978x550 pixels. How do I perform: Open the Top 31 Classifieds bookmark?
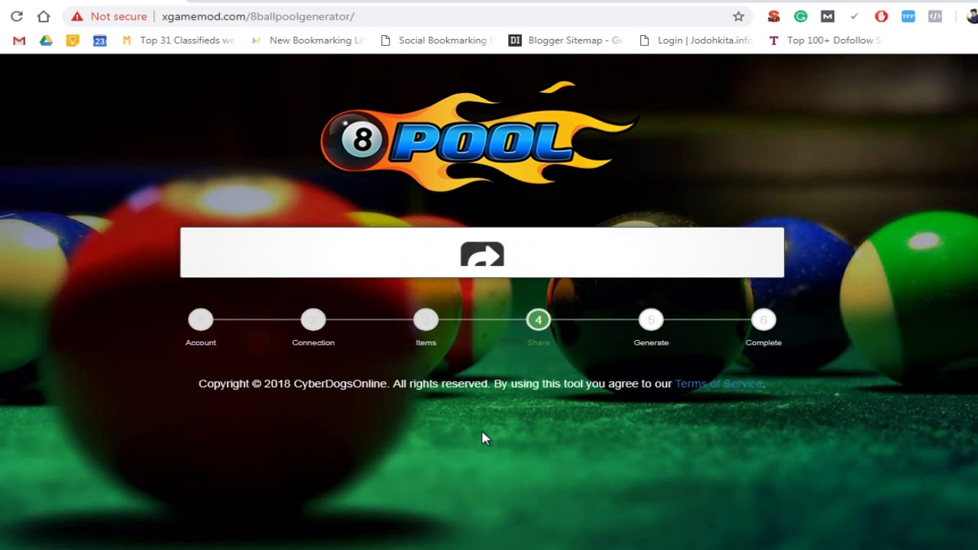[x=178, y=40]
